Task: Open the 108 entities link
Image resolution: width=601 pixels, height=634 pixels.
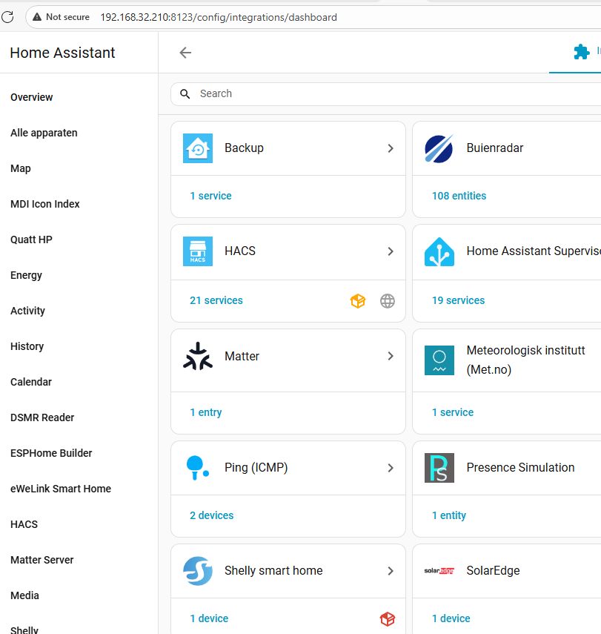Action: click(459, 197)
